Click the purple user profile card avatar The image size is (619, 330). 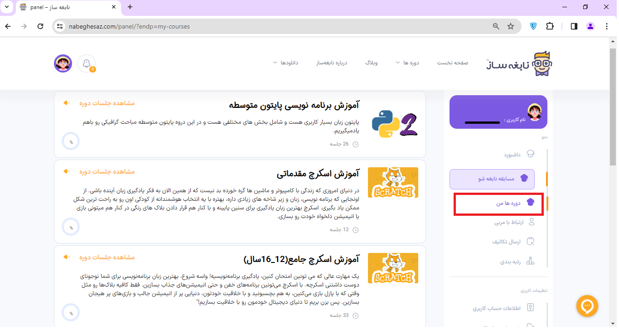(534, 112)
